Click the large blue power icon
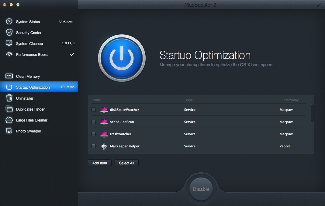Screen dimensions: 325x206 click(x=122, y=58)
